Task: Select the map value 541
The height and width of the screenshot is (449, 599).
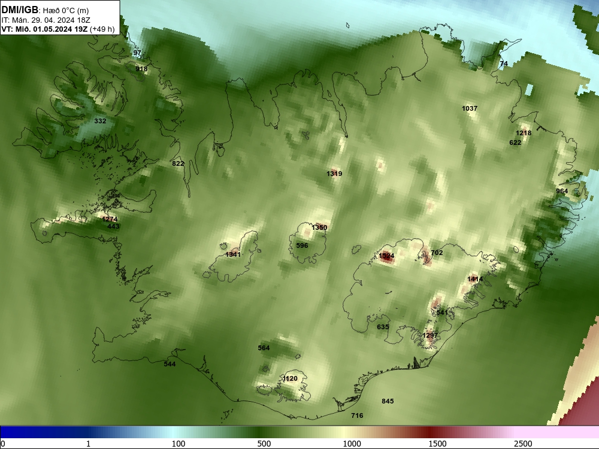Action: (442, 313)
